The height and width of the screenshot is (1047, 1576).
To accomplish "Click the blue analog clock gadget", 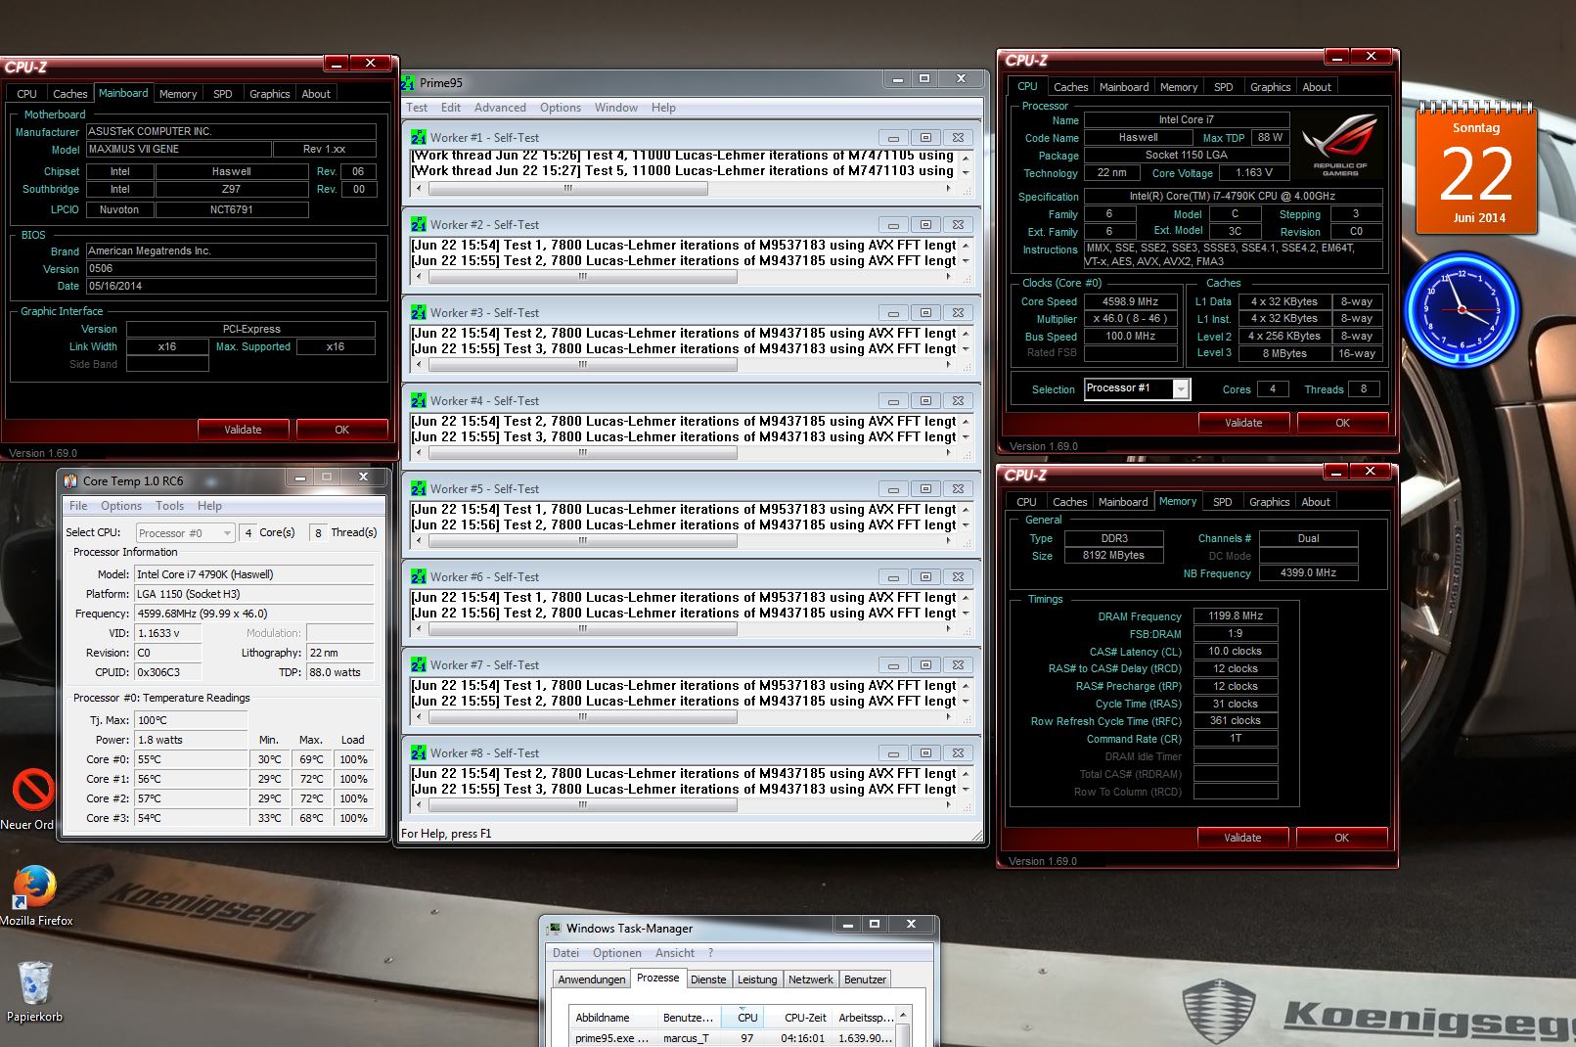I will 1463,309.
